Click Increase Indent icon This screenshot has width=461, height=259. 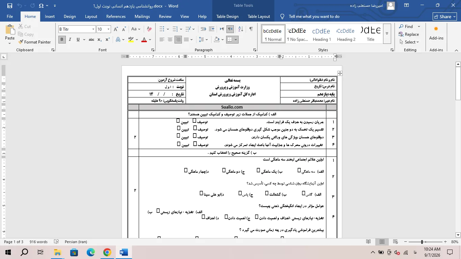(x=212, y=29)
